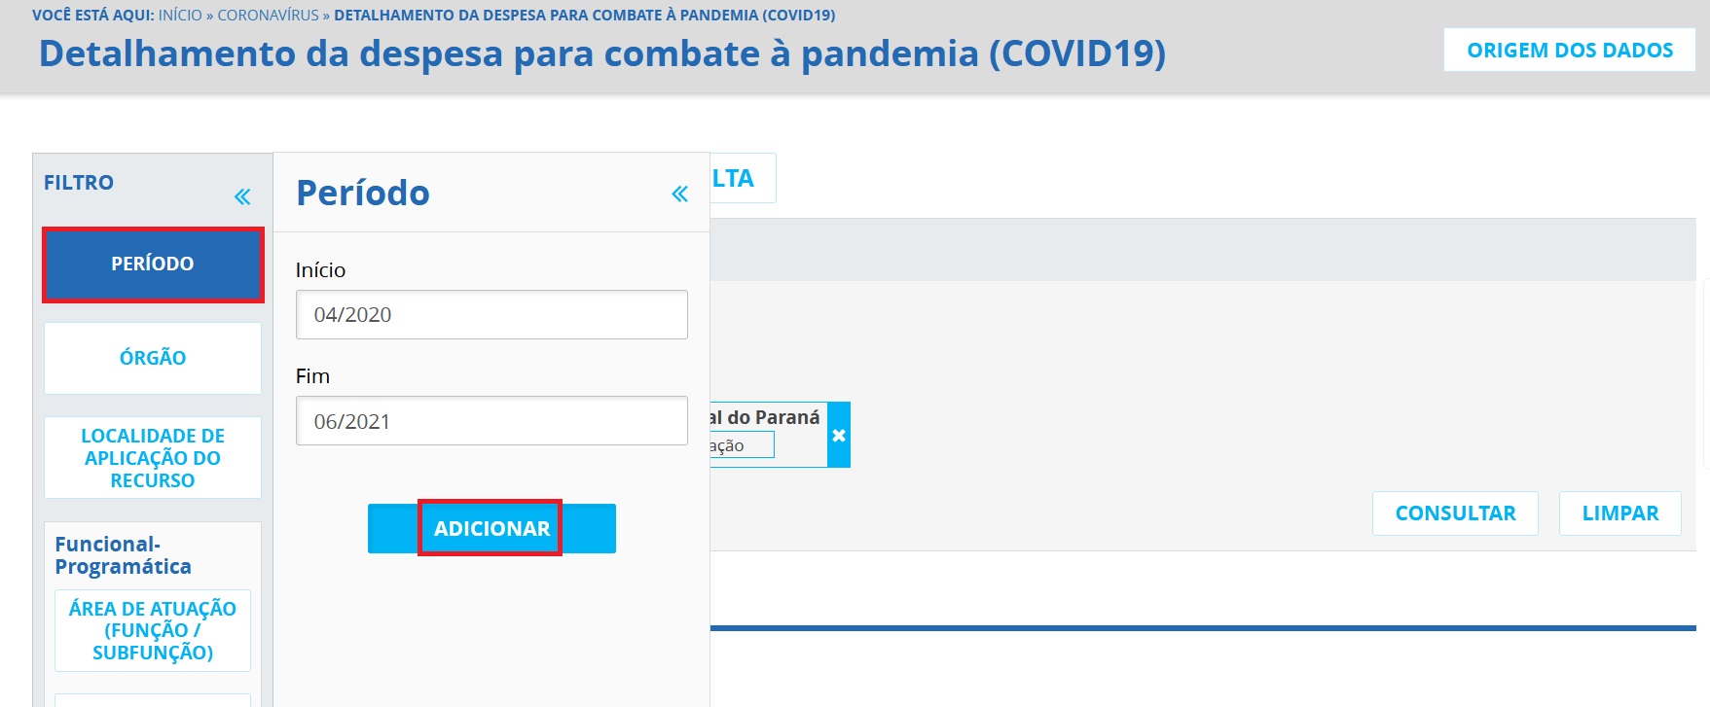Navigate to CORONAVÍRUS breadcrumb link
This screenshot has height=707, width=1710.
point(268,16)
